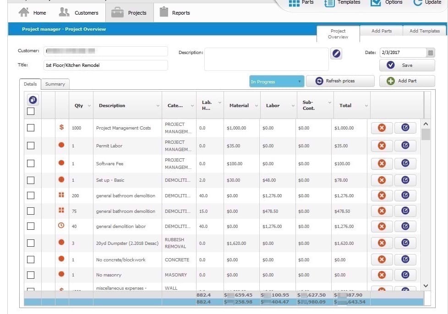Switch to the Project Overview tab
The width and height of the screenshot is (448, 314).
tap(338, 34)
